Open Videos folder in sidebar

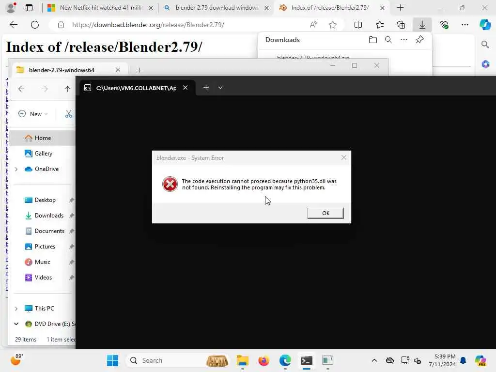pos(43,278)
